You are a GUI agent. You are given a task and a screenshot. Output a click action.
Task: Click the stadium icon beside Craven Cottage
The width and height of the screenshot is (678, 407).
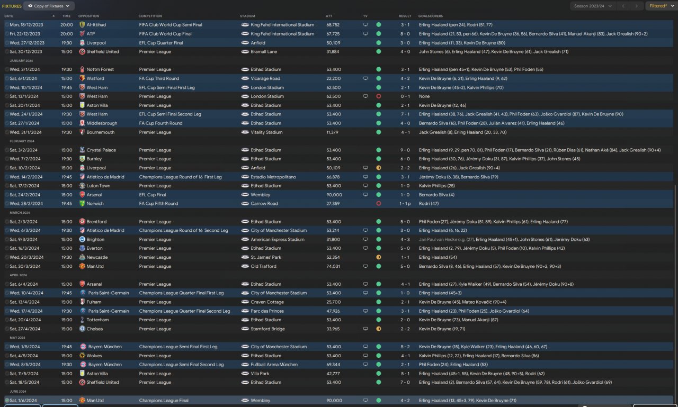click(x=245, y=302)
